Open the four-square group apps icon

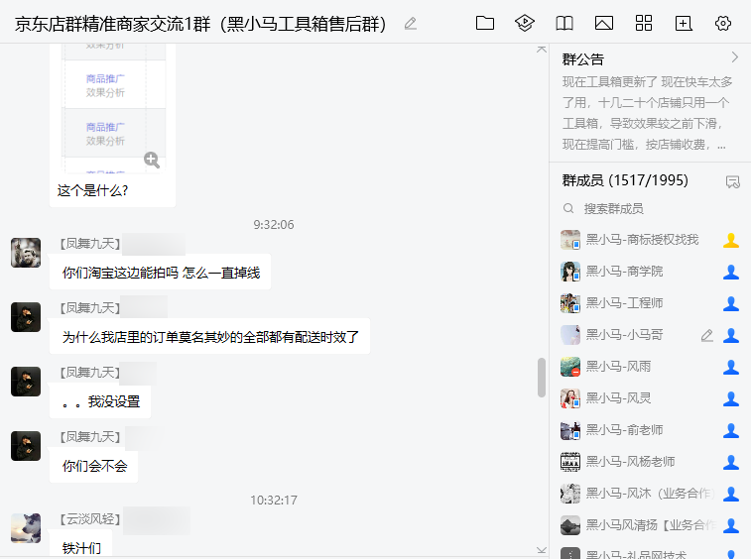tap(644, 24)
